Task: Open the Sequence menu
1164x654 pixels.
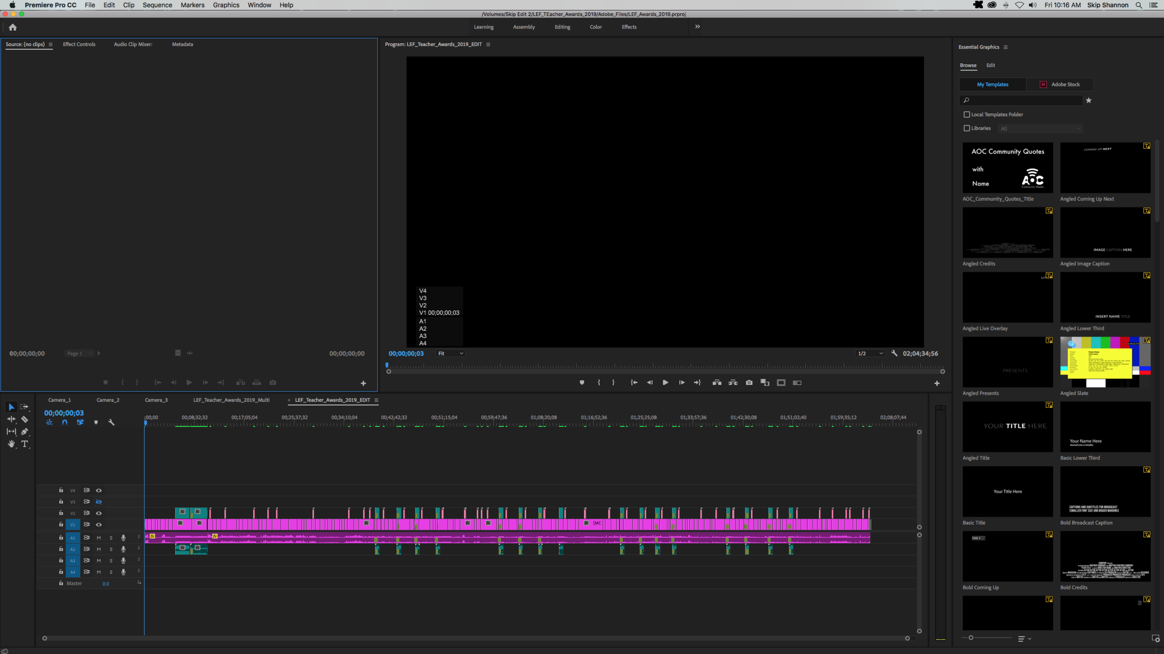Action: click(157, 5)
